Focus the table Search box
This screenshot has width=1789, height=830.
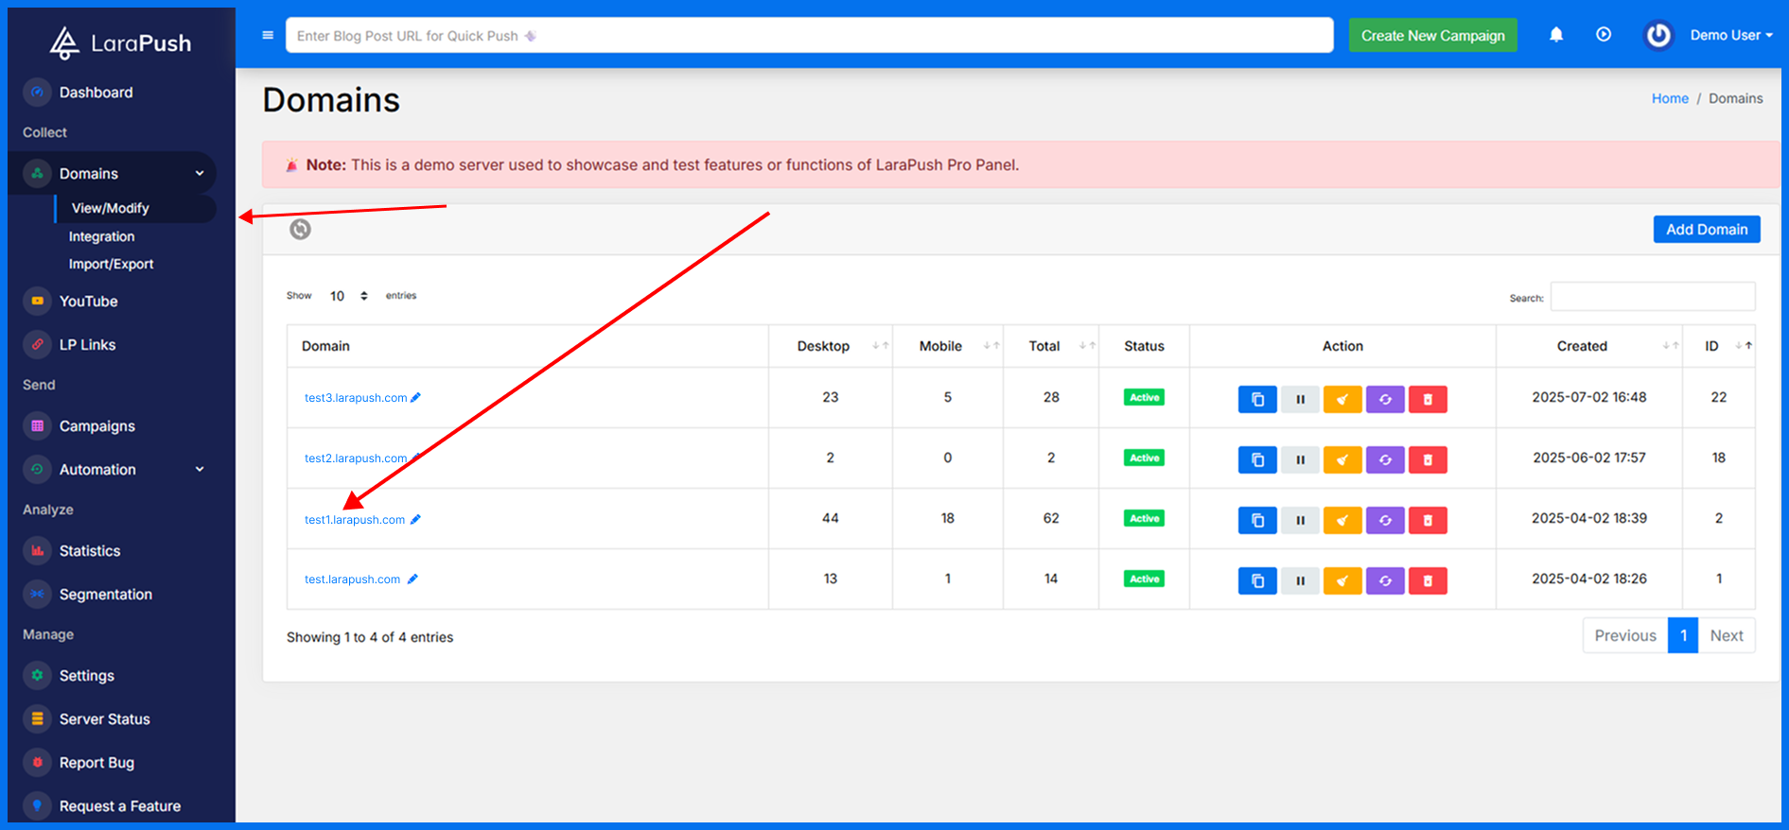(1653, 297)
